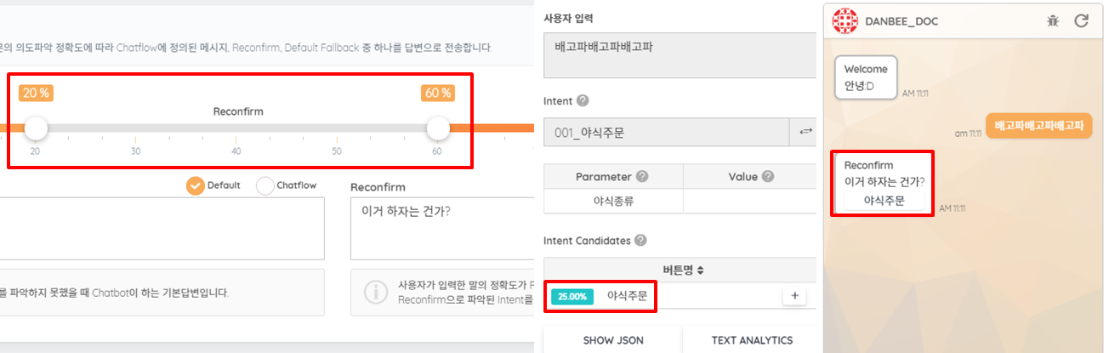
Task: Select the Chatflow radio option
Action: (264, 185)
